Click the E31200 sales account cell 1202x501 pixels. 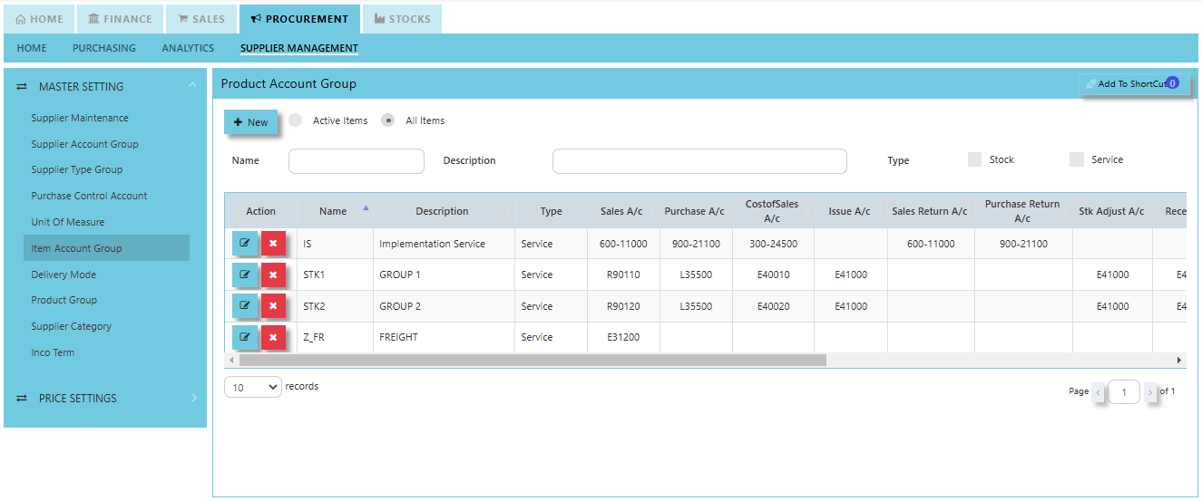pos(623,337)
